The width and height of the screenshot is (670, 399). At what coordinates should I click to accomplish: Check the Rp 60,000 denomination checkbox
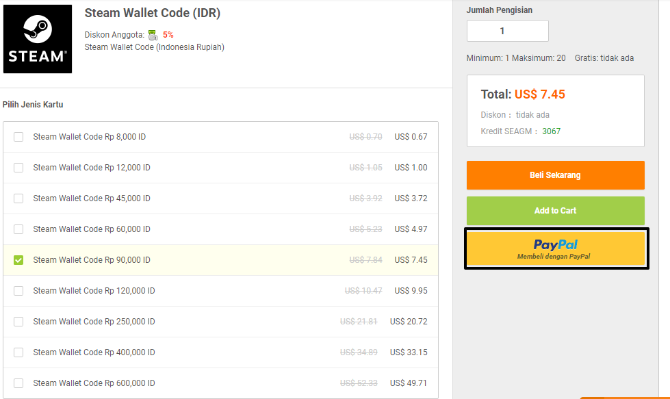click(18, 229)
